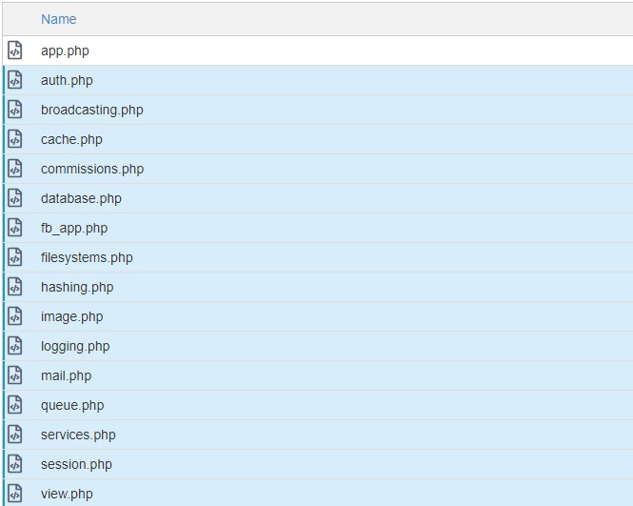Open the services.php file entry

pyautogui.click(x=78, y=435)
